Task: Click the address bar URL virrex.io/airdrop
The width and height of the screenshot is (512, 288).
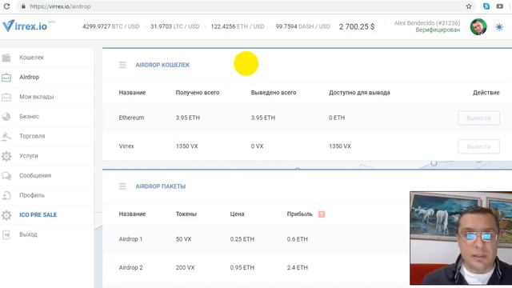Action: click(x=60, y=6)
